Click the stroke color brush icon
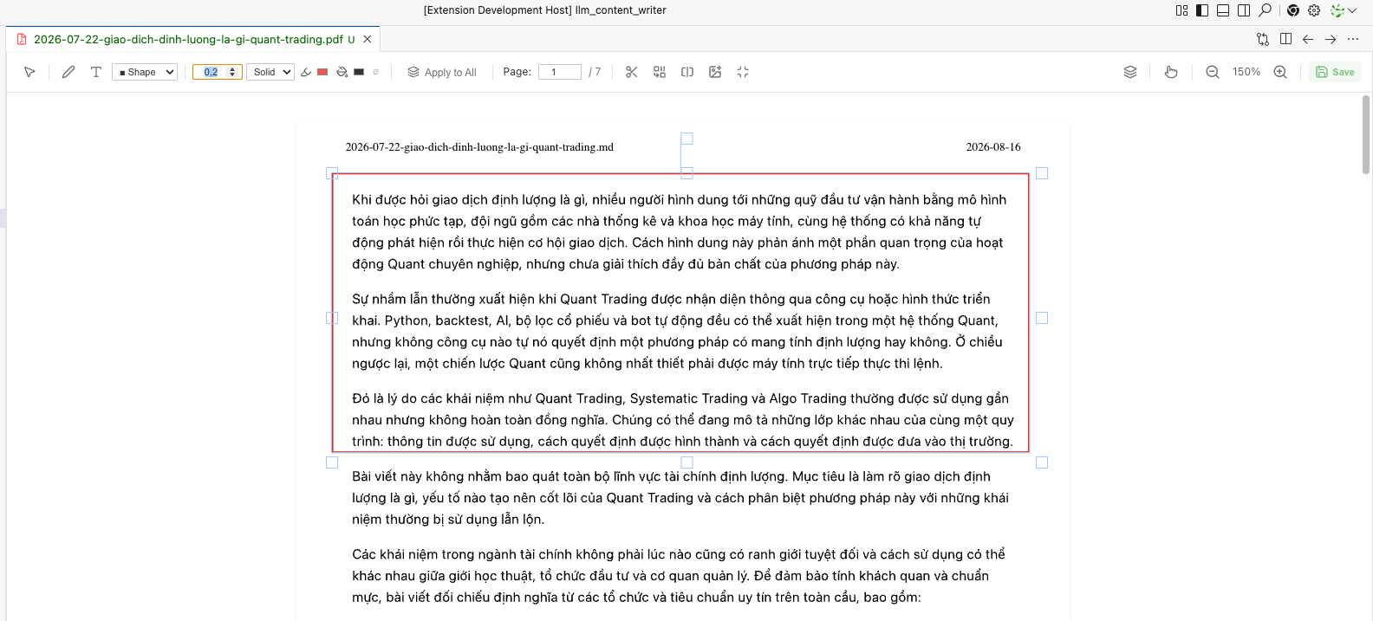 [x=306, y=72]
